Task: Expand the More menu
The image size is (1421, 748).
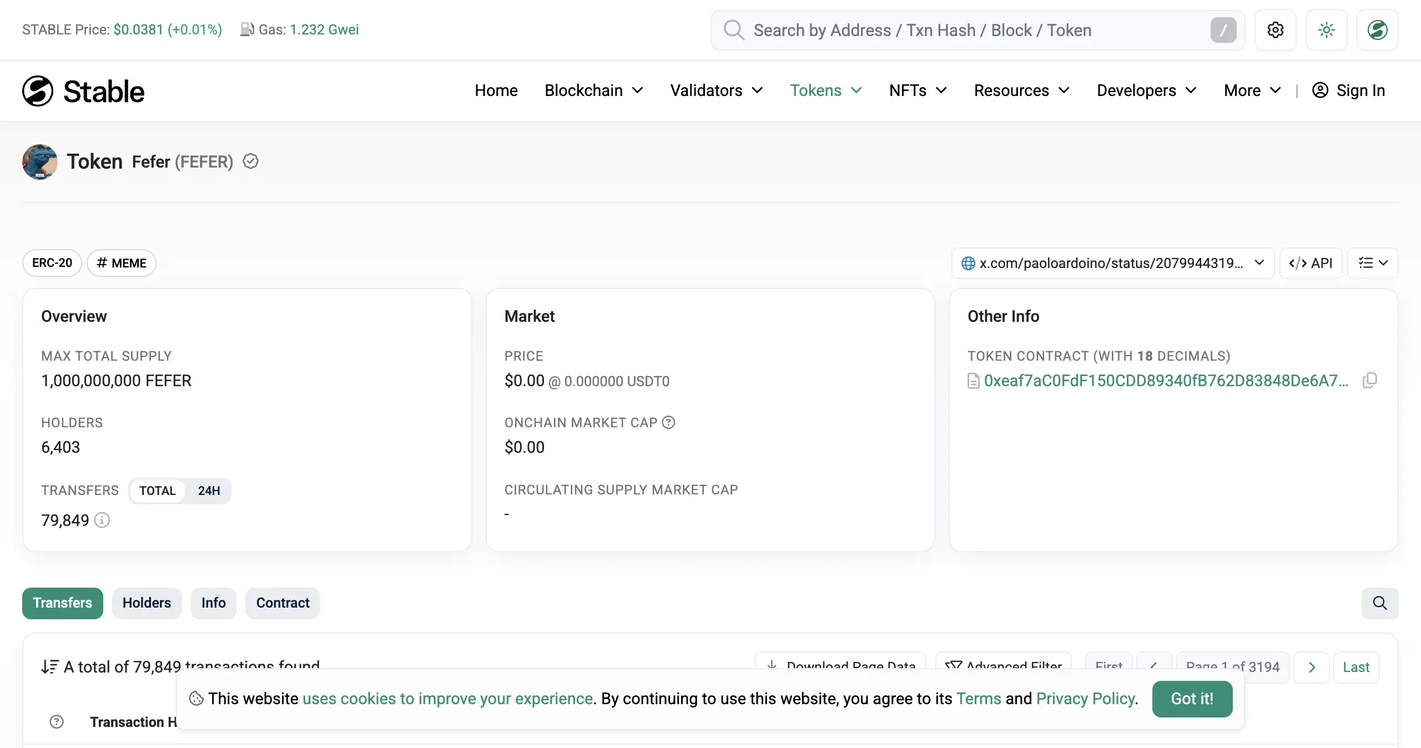Action: coord(1252,90)
